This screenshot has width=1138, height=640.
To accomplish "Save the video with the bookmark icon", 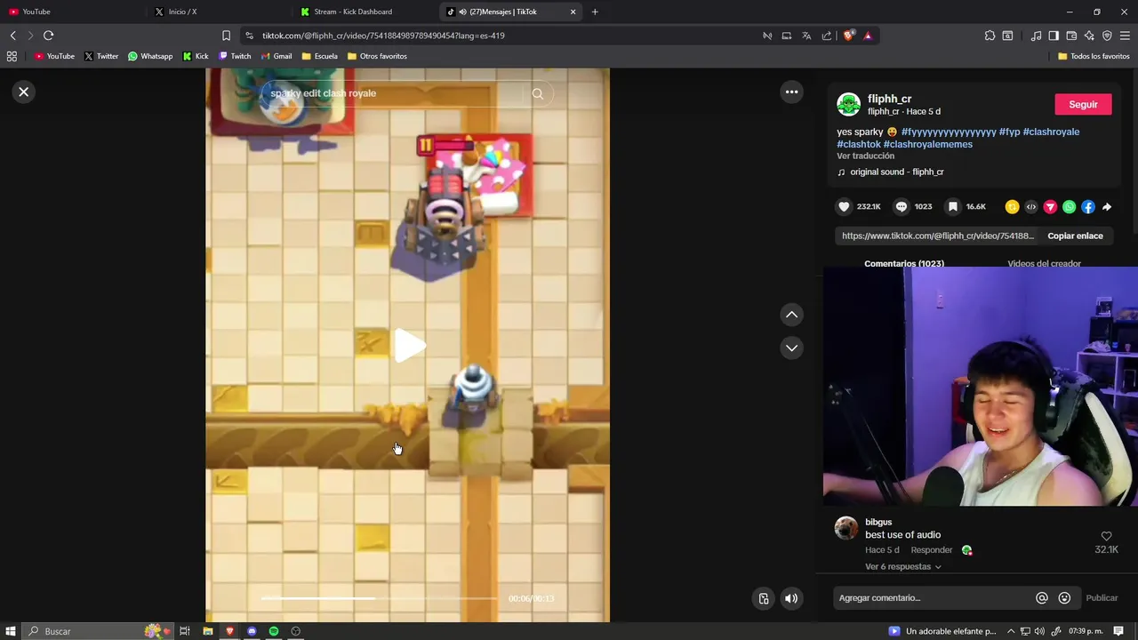I will 952,206.
